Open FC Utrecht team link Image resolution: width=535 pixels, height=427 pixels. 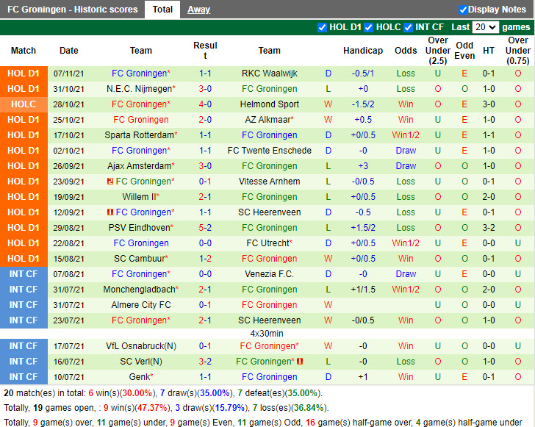pos(269,243)
